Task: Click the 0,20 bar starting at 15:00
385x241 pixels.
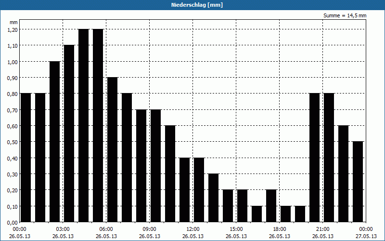Action: coord(243,206)
